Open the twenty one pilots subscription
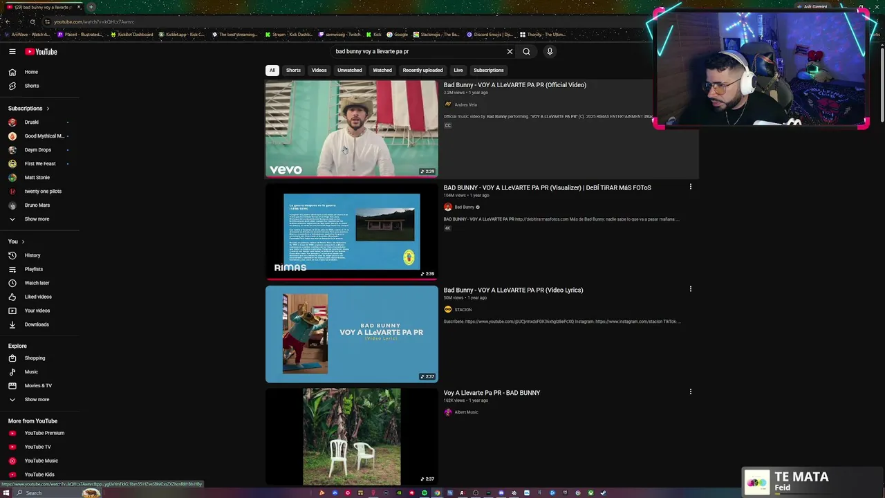This screenshot has height=498, width=885. click(x=39, y=192)
